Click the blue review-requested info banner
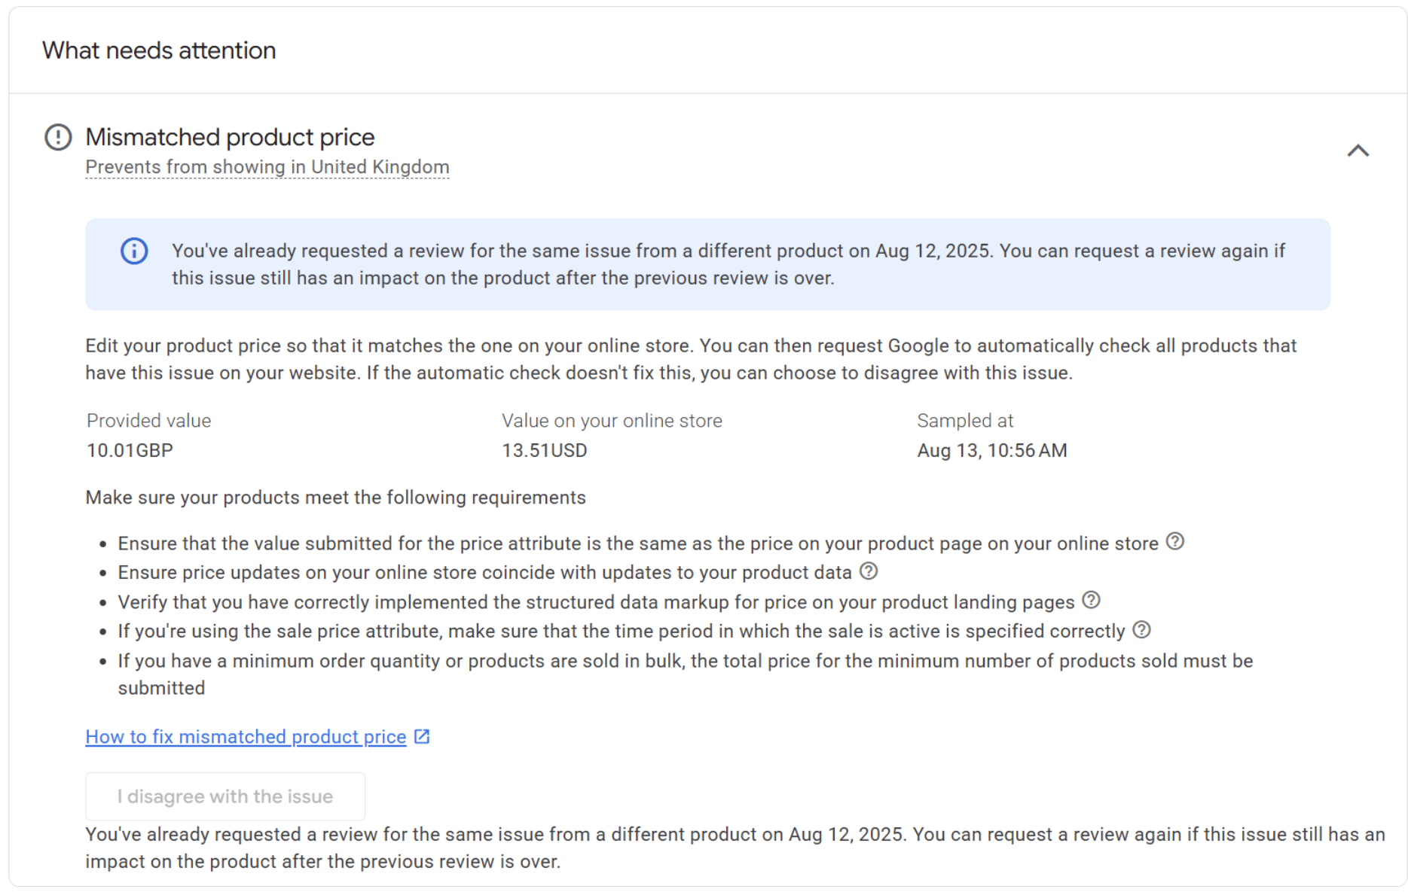Viewport: 1408px width, 895px height. [x=708, y=264]
